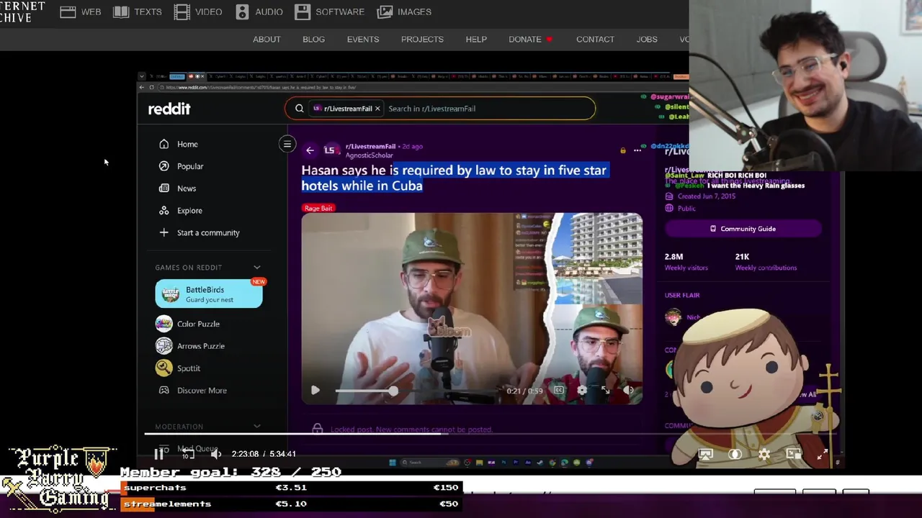Open Internet Archive IMAGES section
This screenshot has height=518, width=922.
[405, 12]
